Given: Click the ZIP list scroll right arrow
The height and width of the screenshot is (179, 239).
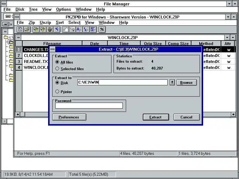Looking at the screenshot, I should click(x=233, y=114).
